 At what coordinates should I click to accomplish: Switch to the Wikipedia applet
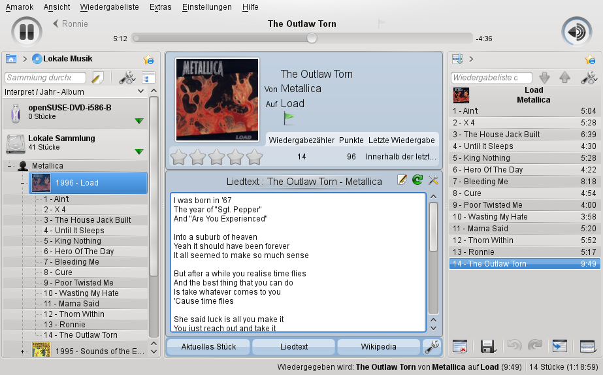point(379,346)
